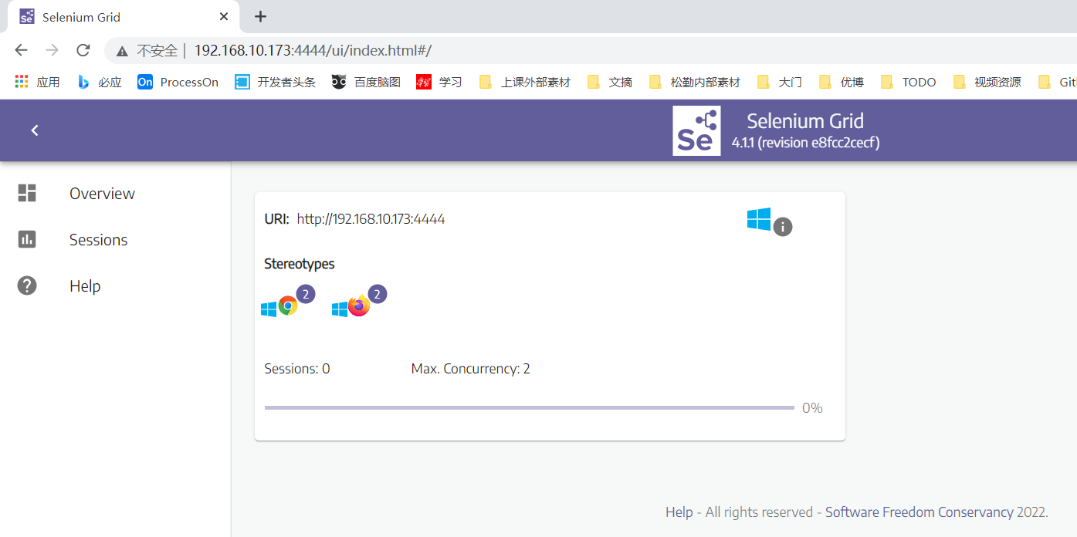
Task: Click the node URI http://192.168.10.173:4444
Action: coord(371,219)
